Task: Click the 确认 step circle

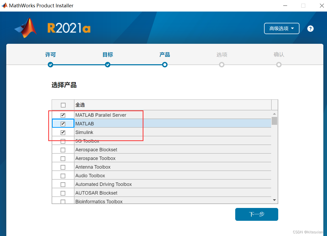Action: coord(279,65)
